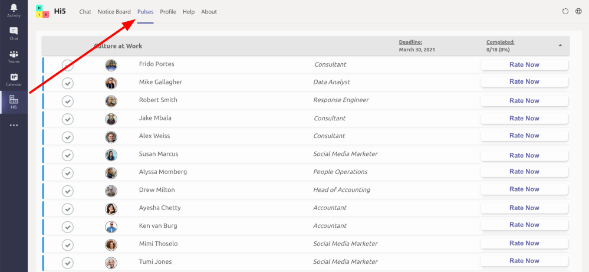The width and height of the screenshot is (589, 272).
Task: Open more apps ellipsis in sidebar
Action: pos(14,125)
